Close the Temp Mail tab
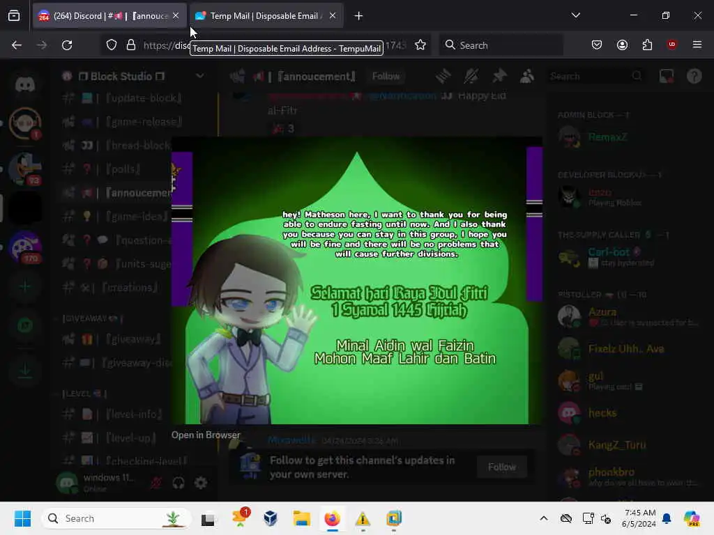 pyautogui.click(x=333, y=15)
